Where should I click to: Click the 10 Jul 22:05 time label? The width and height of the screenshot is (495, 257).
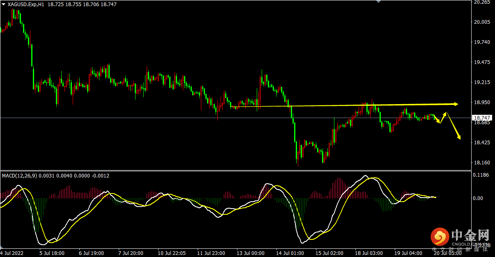coord(171,253)
